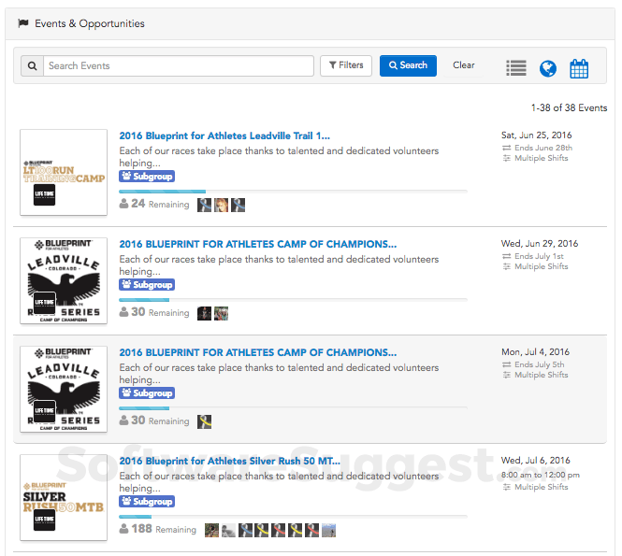Open the Silver Rush 50 MTB event link

click(x=229, y=461)
